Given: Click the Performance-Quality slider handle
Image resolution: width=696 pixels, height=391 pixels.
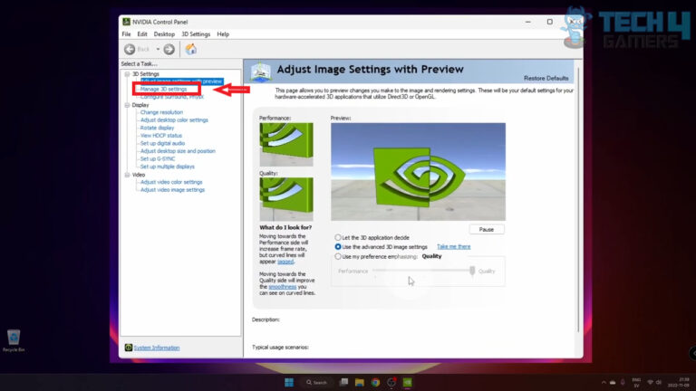Looking at the screenshot, I should point(472,271).
